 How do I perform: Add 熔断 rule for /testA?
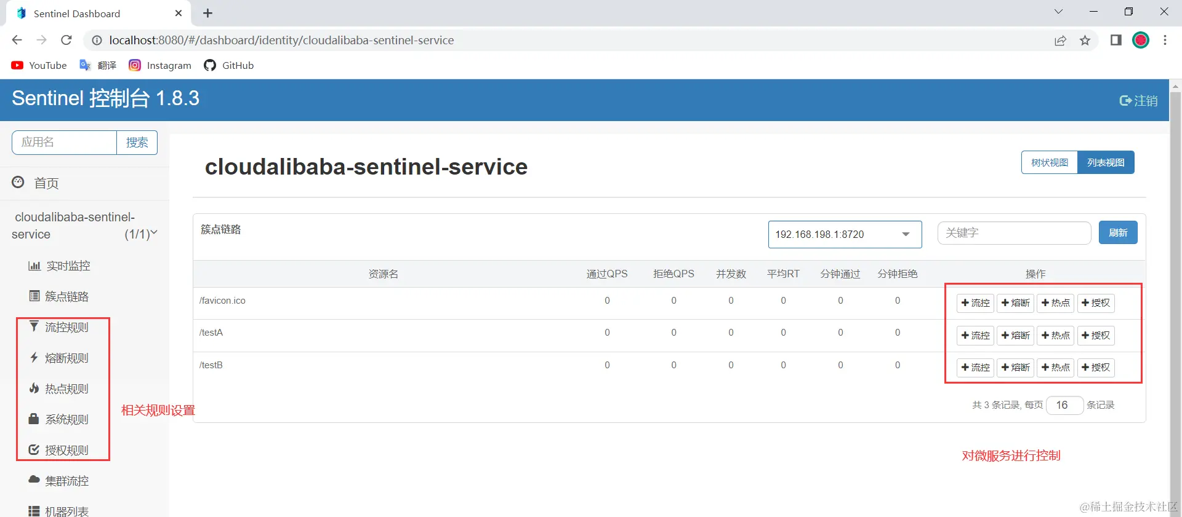click(x=1015, y=336)
